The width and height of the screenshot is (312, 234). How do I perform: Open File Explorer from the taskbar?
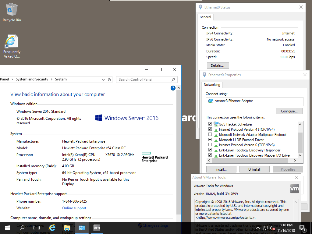pyautogui.click(x=67, y=228)
